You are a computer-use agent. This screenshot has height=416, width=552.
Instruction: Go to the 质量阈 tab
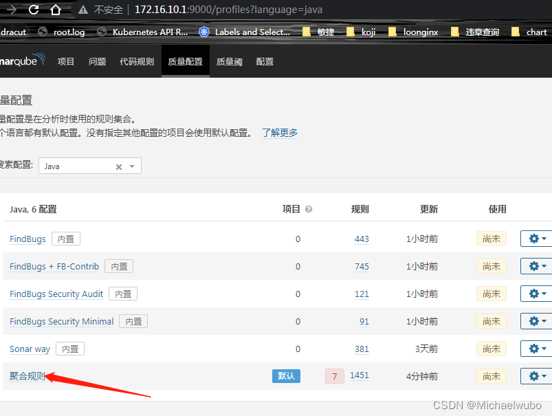click(229, 62)
